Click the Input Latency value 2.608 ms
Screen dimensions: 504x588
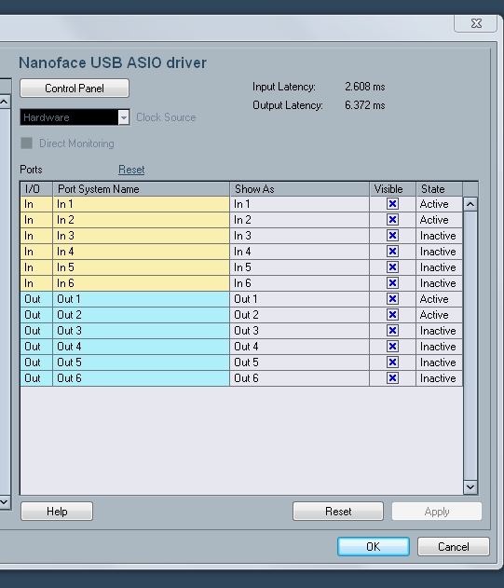[365, 87]
